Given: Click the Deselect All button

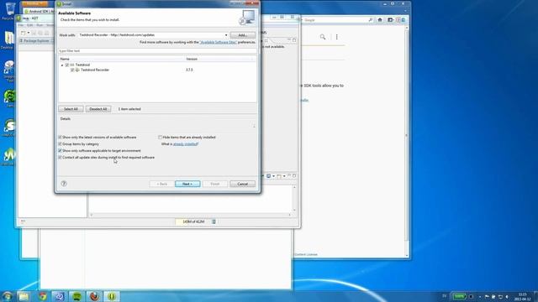Looking at the screenshot, I should tap(98, 109).
